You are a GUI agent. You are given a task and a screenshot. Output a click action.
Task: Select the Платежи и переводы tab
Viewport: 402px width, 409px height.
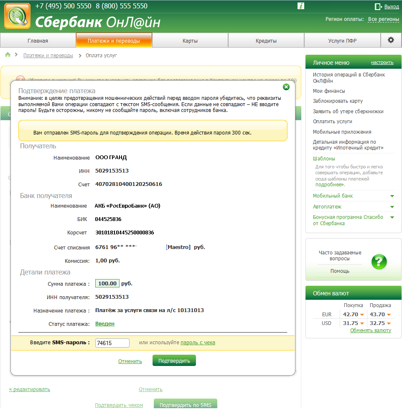(114, 41)
